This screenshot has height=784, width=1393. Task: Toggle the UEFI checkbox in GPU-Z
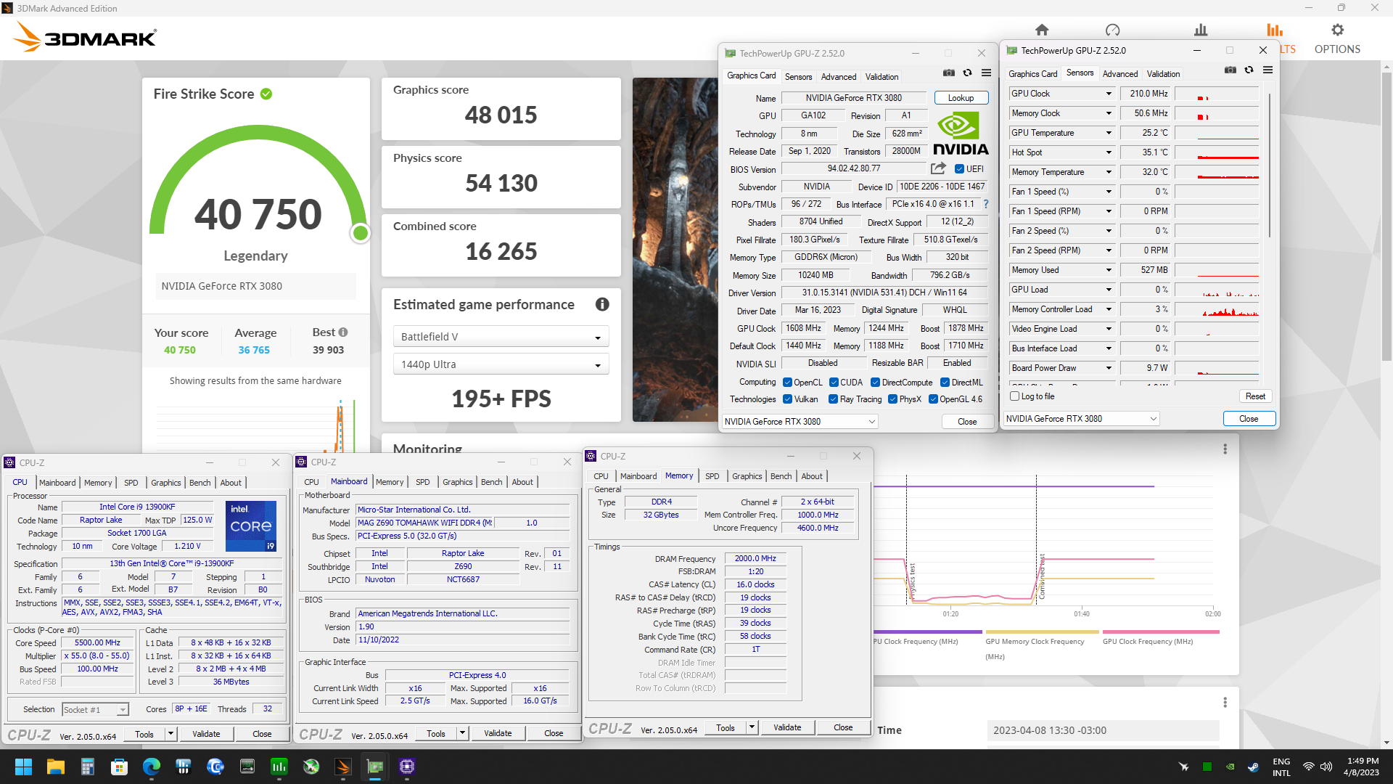click(x=959, y=169)
